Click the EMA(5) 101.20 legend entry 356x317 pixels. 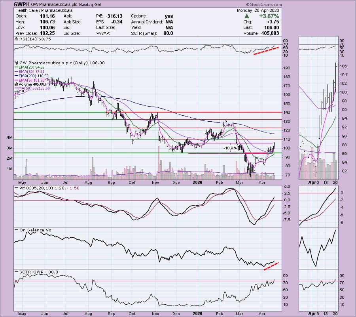[32, 80]
